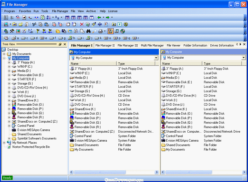Screen dimensions: 248x182
Task: Click the green back arrow icon
Action: coord(99,17)
